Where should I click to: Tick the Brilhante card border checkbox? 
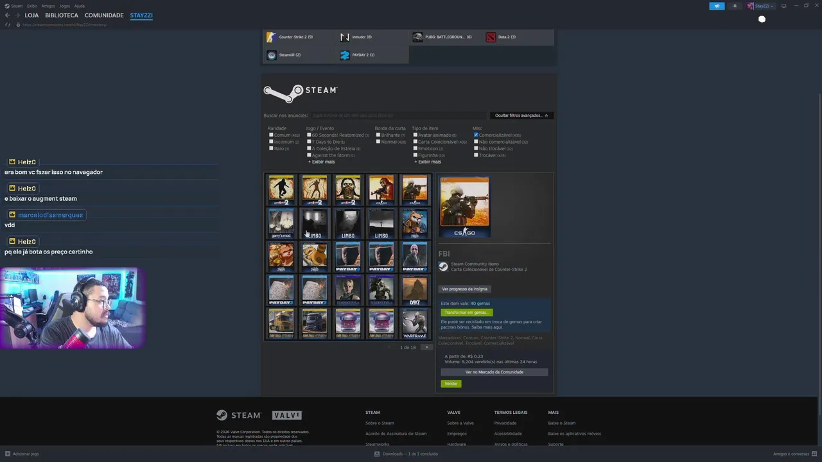[x=378, y=135]
